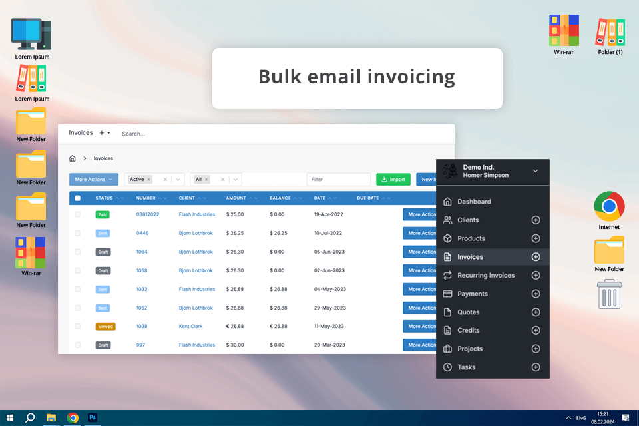Click the plus icon beside Invoices title

[101, 133]
